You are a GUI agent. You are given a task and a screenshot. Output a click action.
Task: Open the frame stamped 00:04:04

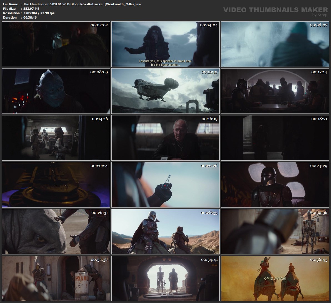pos(165,44)
